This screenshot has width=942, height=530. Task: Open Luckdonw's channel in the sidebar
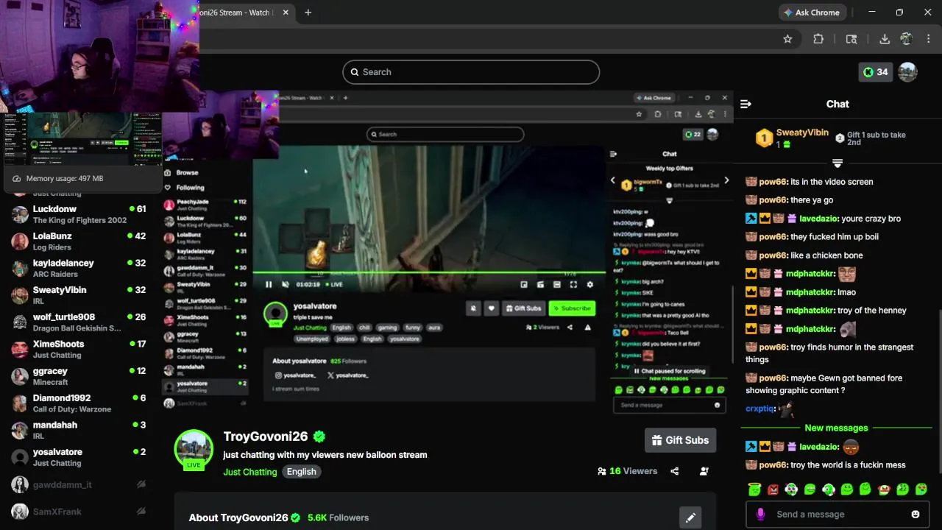pos(79,214)
